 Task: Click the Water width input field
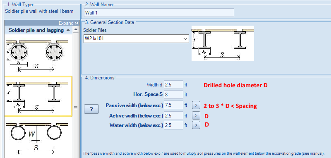coord(173,125)
